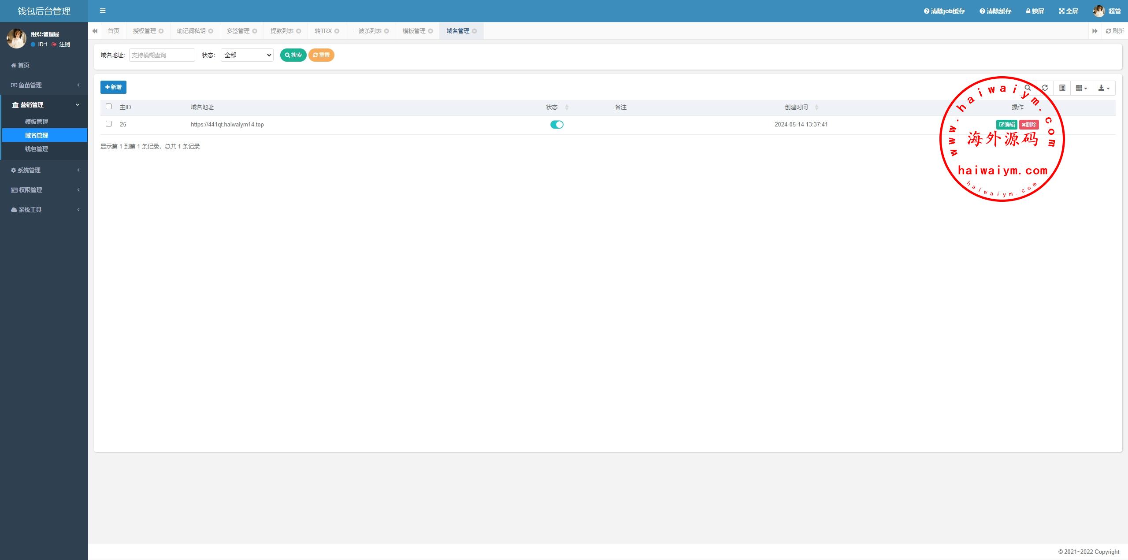Click the hamburger menu icon to collapse the sidebar
The height and width of the screenshot is (560, 1128).
pyautogui.click(x=103, y=11)
